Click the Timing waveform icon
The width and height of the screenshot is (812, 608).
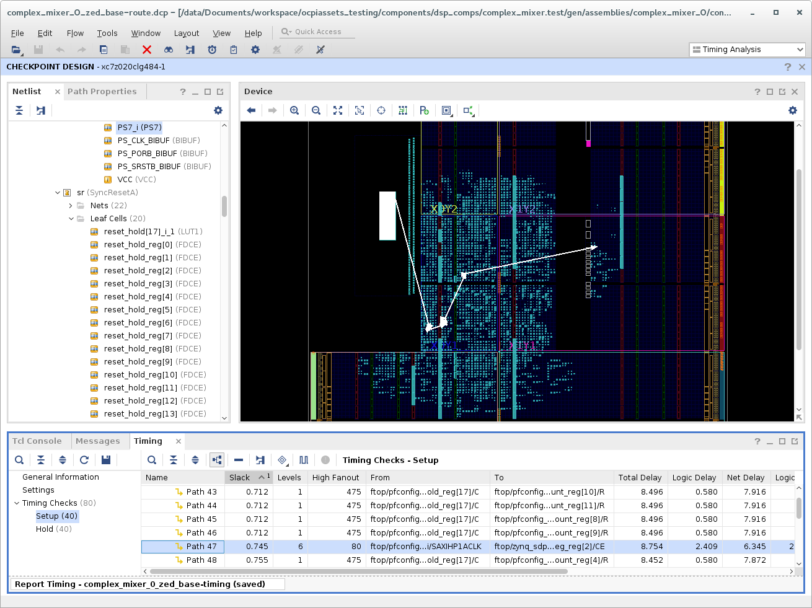[x=304, y=460]
